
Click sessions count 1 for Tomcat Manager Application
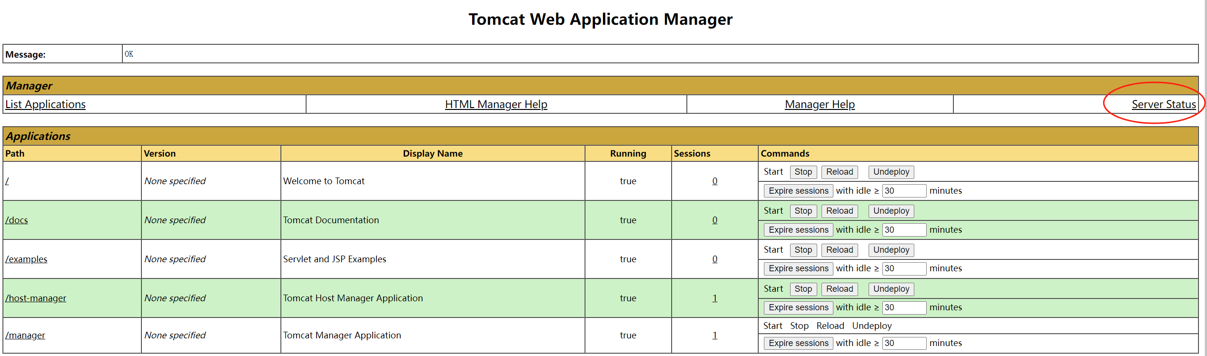(715, 336)
